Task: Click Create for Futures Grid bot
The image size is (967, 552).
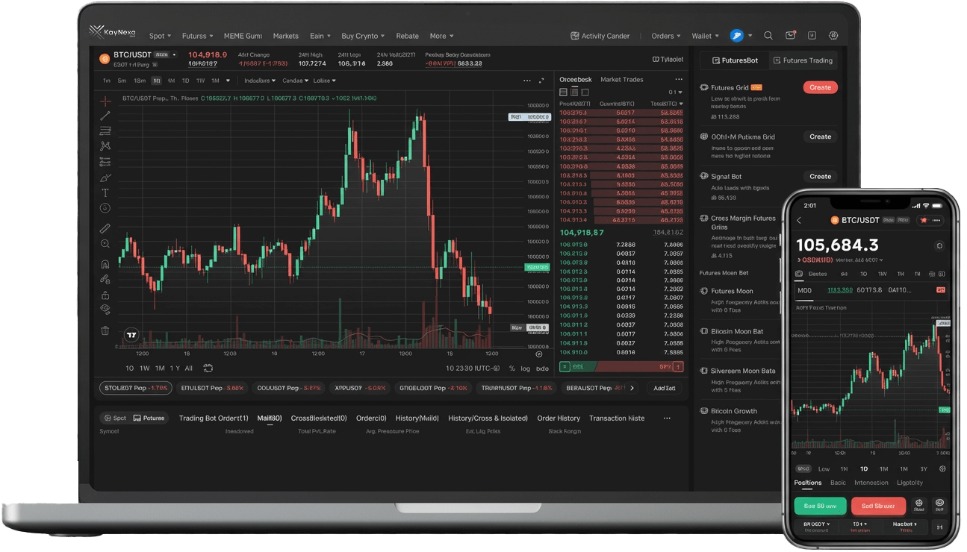Action: click(820, 87)
